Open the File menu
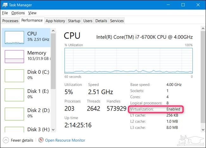206x148 pixels. pyautogui.click(x=5, y=13)
